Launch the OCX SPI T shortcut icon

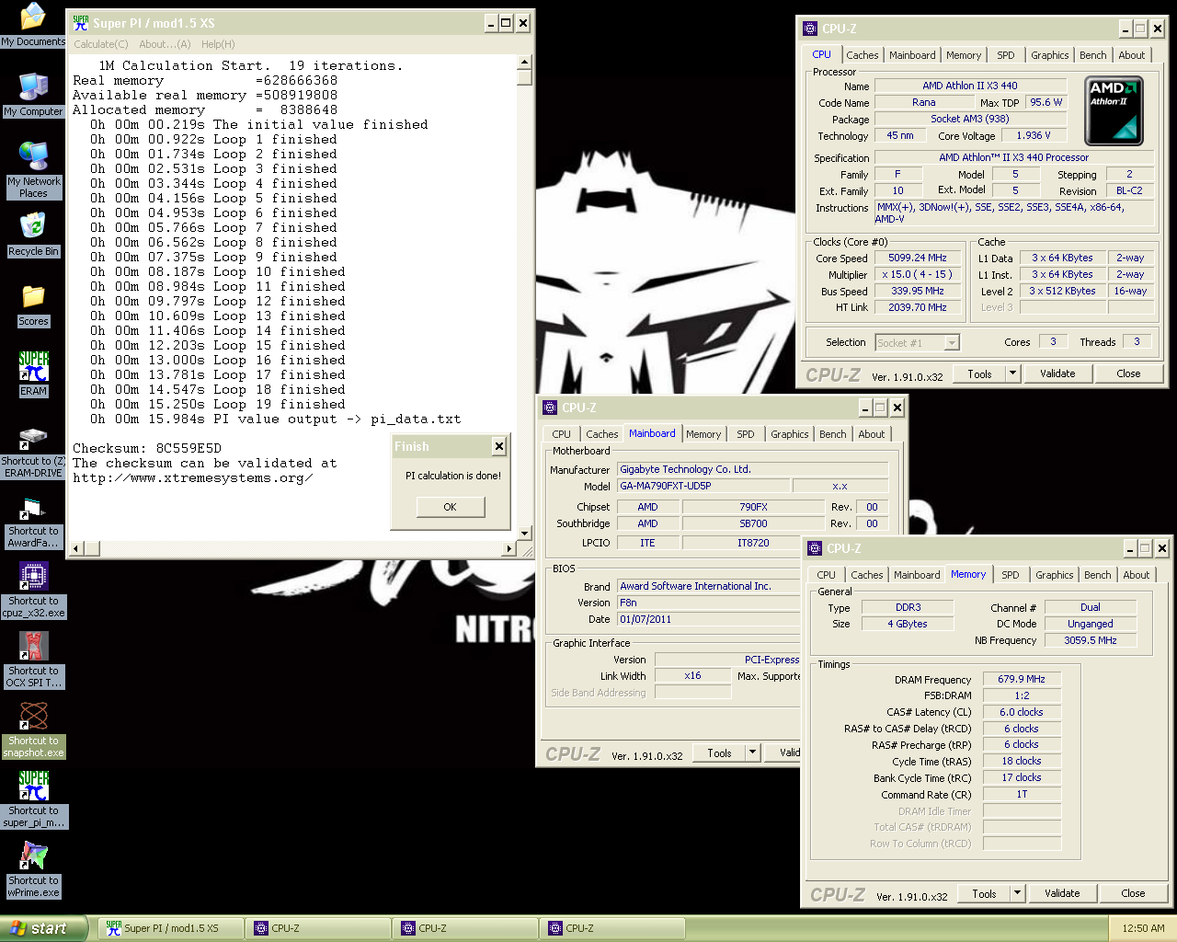[x=33, y=661]
